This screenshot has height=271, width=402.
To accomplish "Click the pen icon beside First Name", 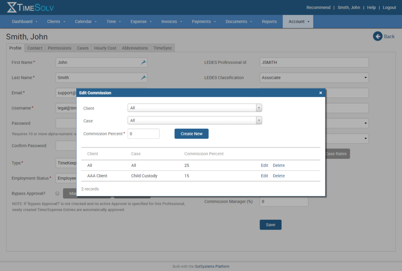I will pyautogui.click(x=143, y=62).
